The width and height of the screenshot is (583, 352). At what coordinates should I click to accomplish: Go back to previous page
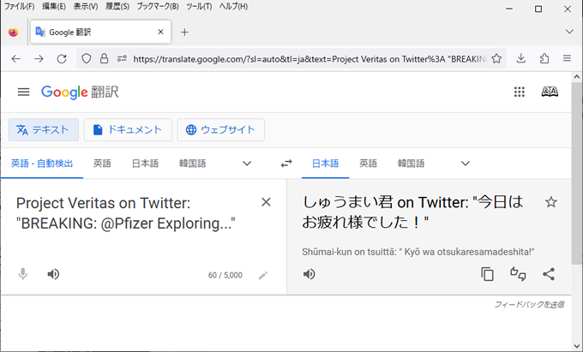[16, 58]
